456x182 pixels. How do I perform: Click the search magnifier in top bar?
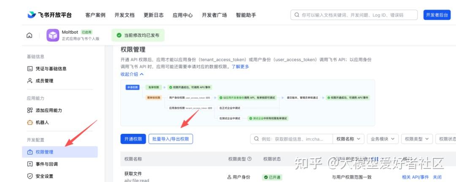297,15
